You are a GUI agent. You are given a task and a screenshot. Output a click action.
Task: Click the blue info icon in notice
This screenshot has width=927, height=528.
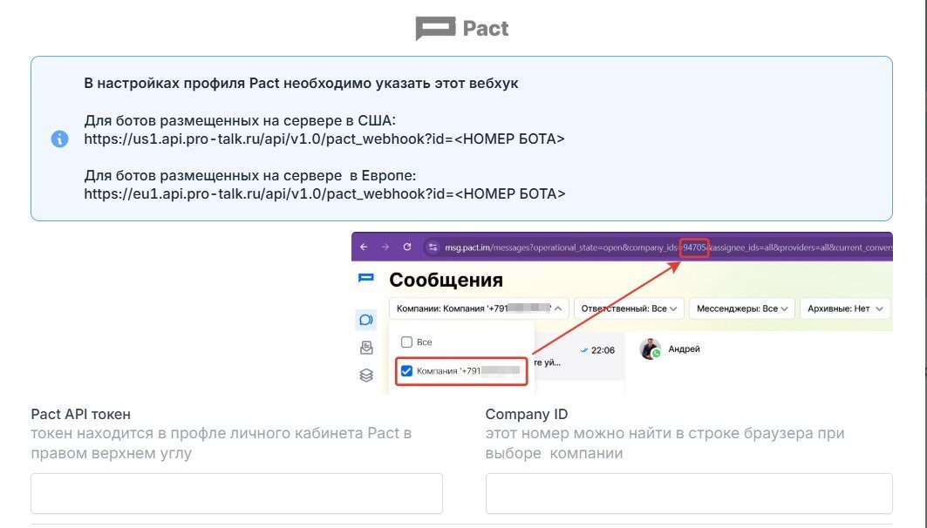(59, 139)
